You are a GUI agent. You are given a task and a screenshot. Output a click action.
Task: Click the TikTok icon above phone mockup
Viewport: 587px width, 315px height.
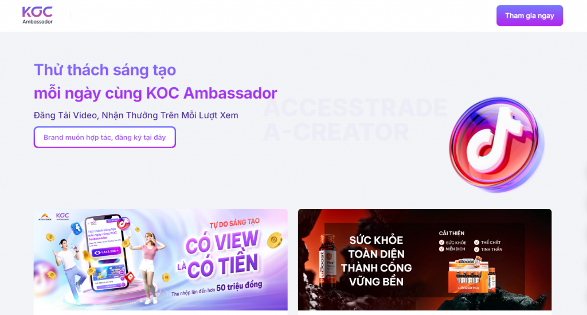pyautogui.click(x=123, y=223)
